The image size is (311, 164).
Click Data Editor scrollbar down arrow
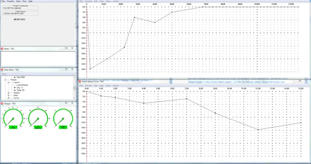coord(75,98)
